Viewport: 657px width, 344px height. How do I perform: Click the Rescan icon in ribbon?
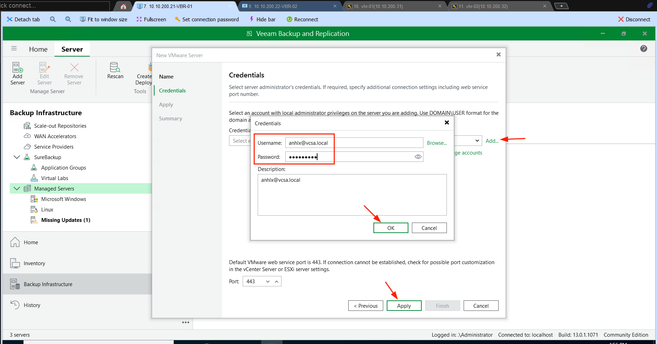pyautogui.click(x=115, y=67)
